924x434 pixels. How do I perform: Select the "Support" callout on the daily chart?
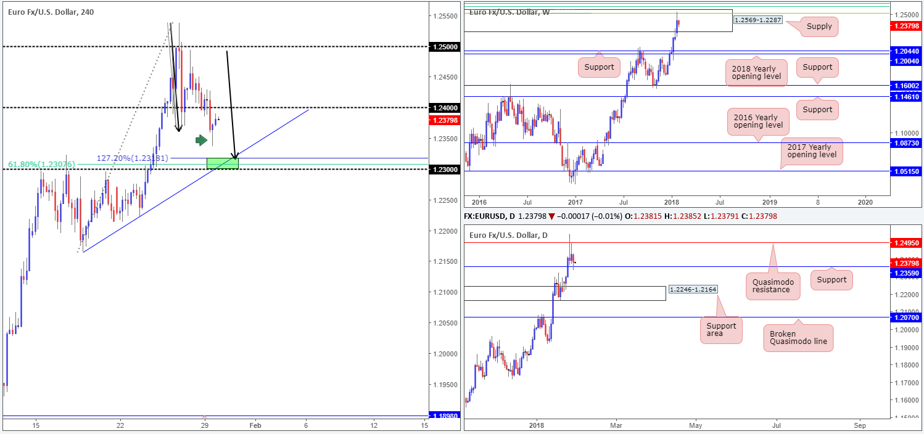831,280
